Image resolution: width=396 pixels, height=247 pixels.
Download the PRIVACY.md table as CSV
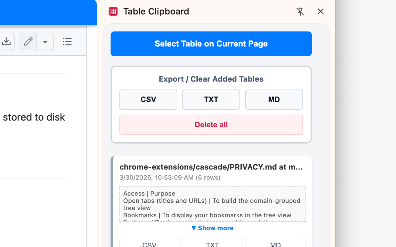149,243
